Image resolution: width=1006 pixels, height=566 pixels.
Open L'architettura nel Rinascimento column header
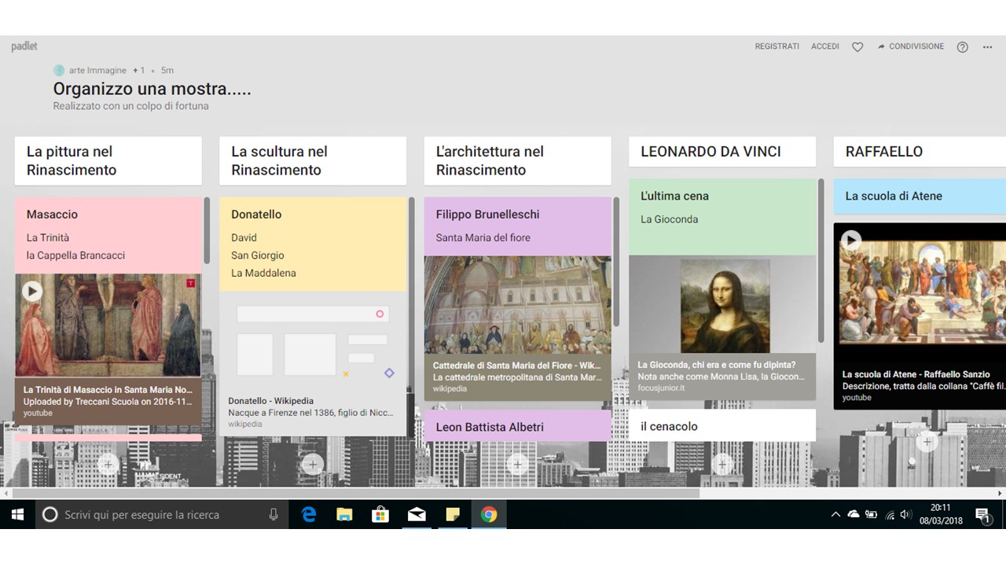pos(517,161)
